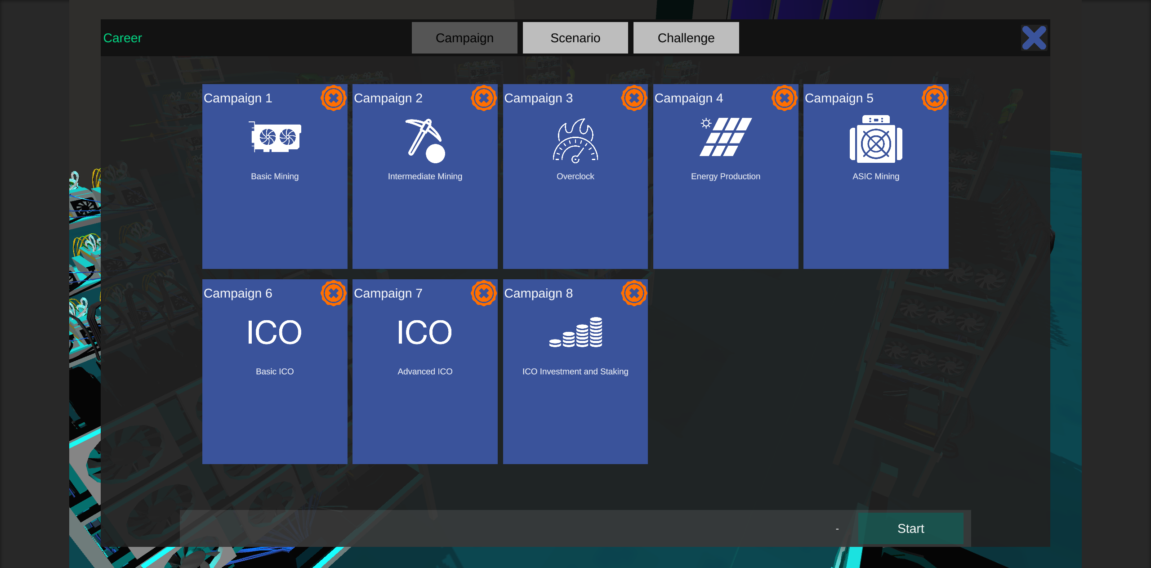Click the orange badge on Campaign 5
This screenshot has width=1151, height=568.
[935, 98]
